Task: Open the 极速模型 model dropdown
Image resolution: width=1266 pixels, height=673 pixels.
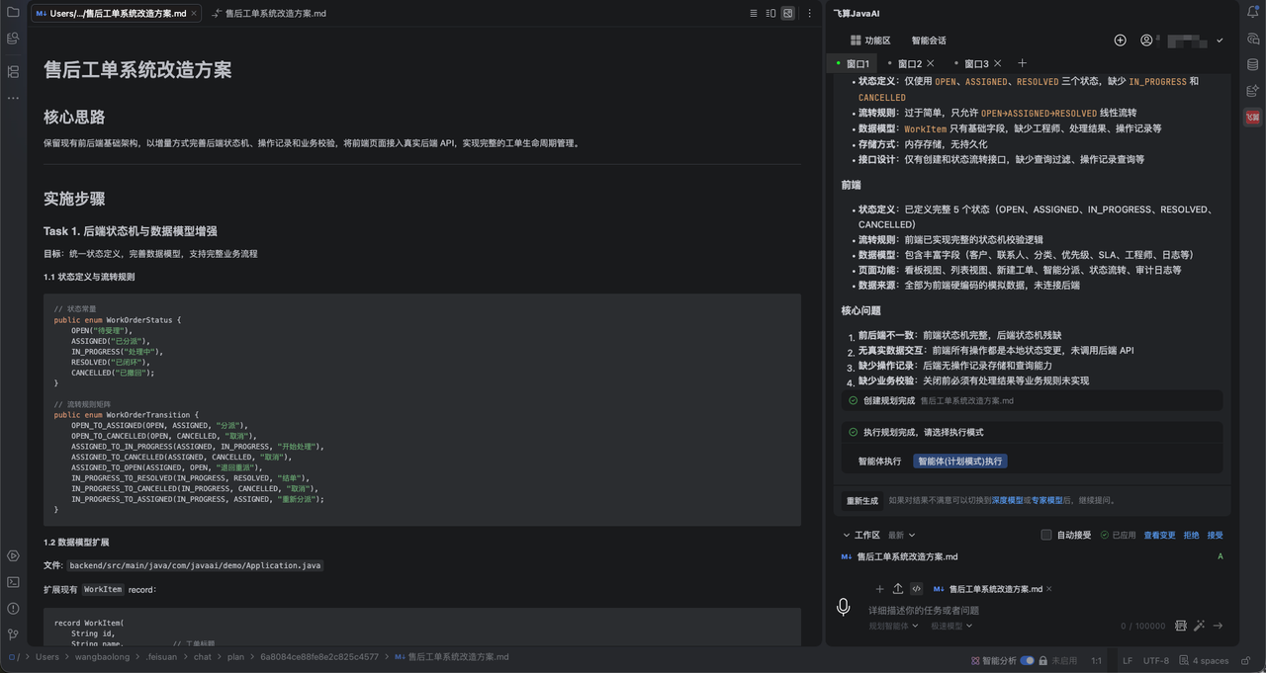Action: 951,626
